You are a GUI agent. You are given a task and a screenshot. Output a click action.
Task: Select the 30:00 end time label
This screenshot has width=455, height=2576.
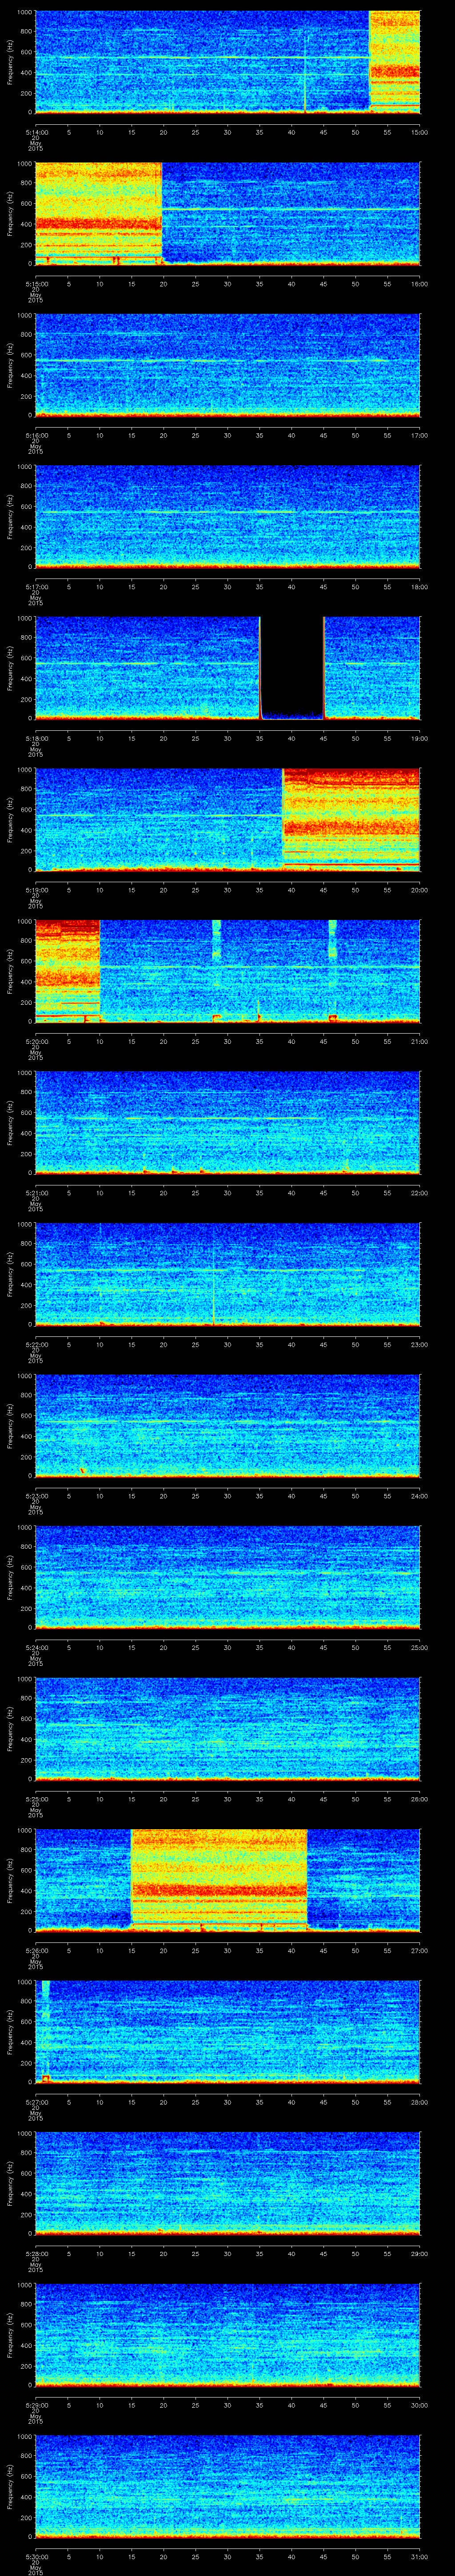[419, 2405]
